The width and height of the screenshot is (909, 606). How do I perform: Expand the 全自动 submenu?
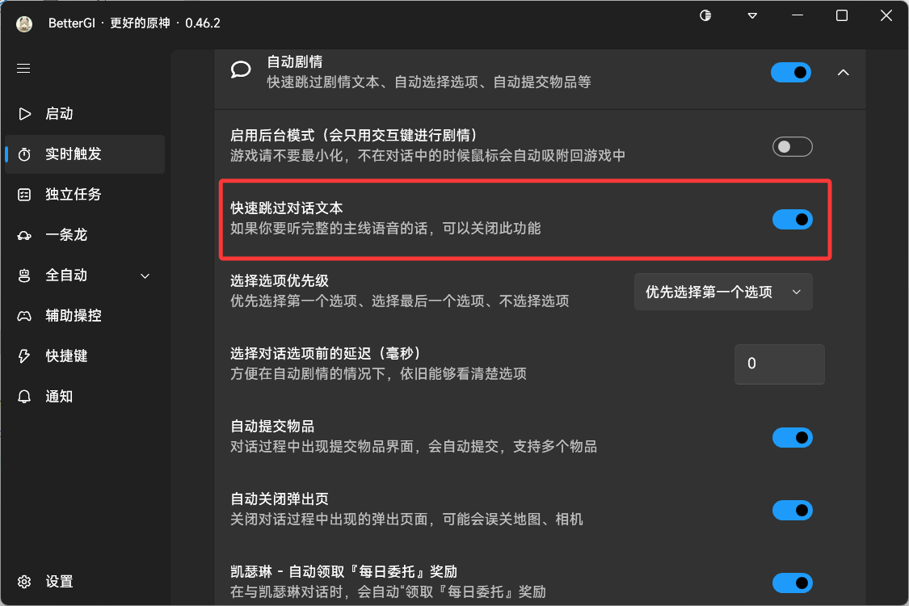(145, 276)
